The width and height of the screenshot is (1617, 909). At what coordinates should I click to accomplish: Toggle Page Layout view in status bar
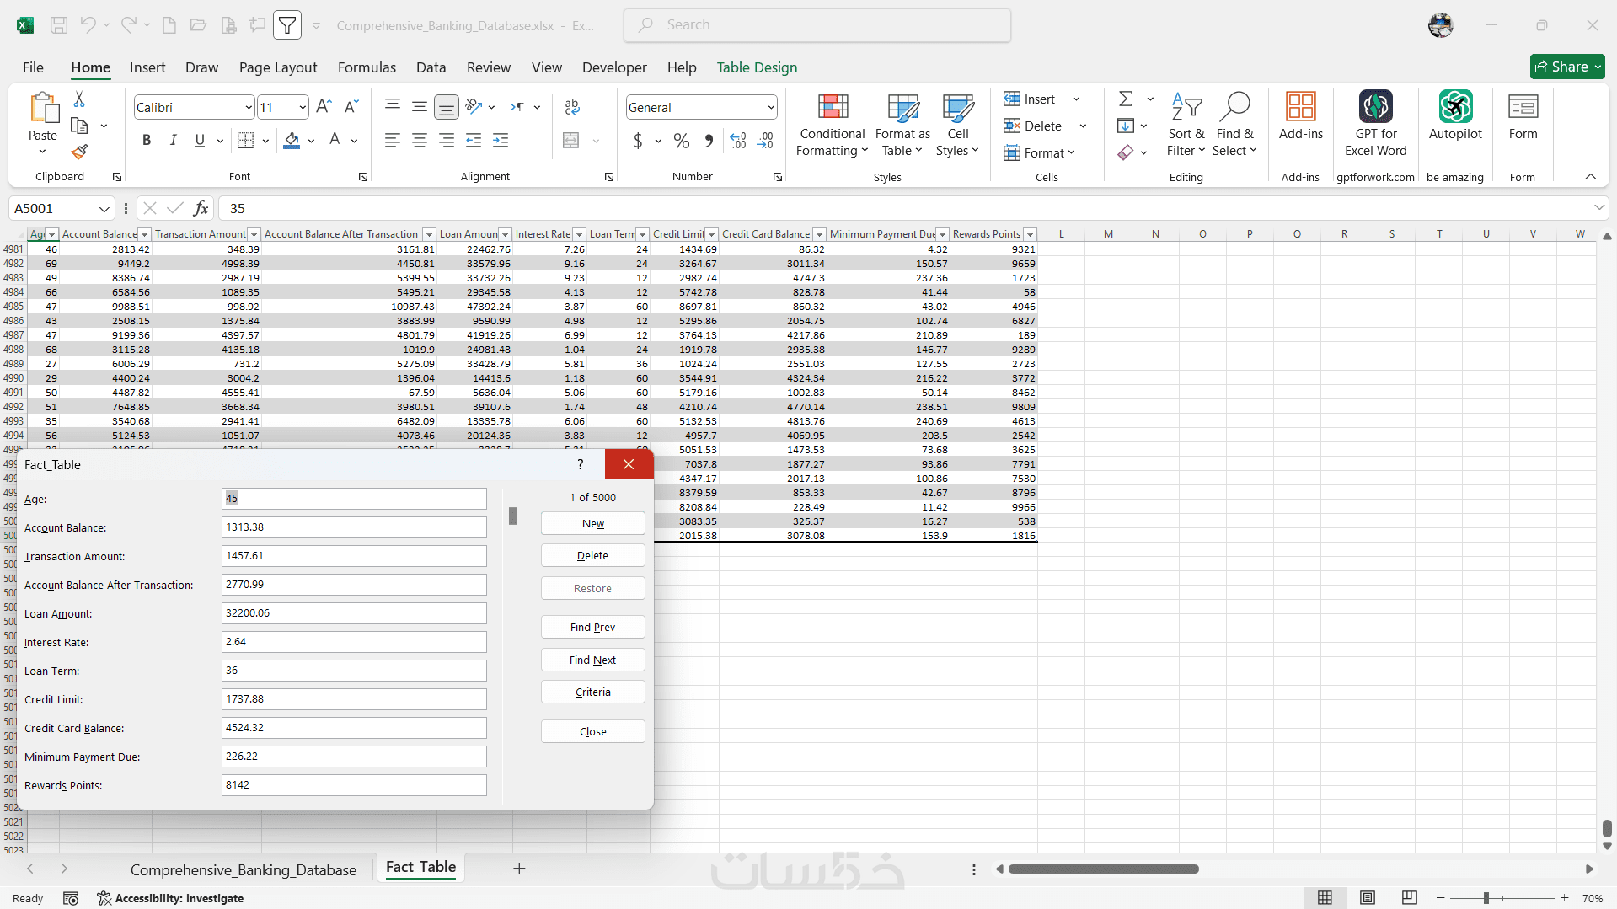[x=1367, y=898]
